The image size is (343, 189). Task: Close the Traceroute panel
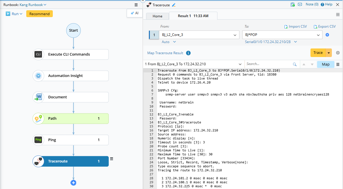338,5
